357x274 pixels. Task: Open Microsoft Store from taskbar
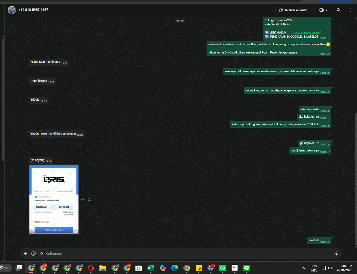point(139,268)
